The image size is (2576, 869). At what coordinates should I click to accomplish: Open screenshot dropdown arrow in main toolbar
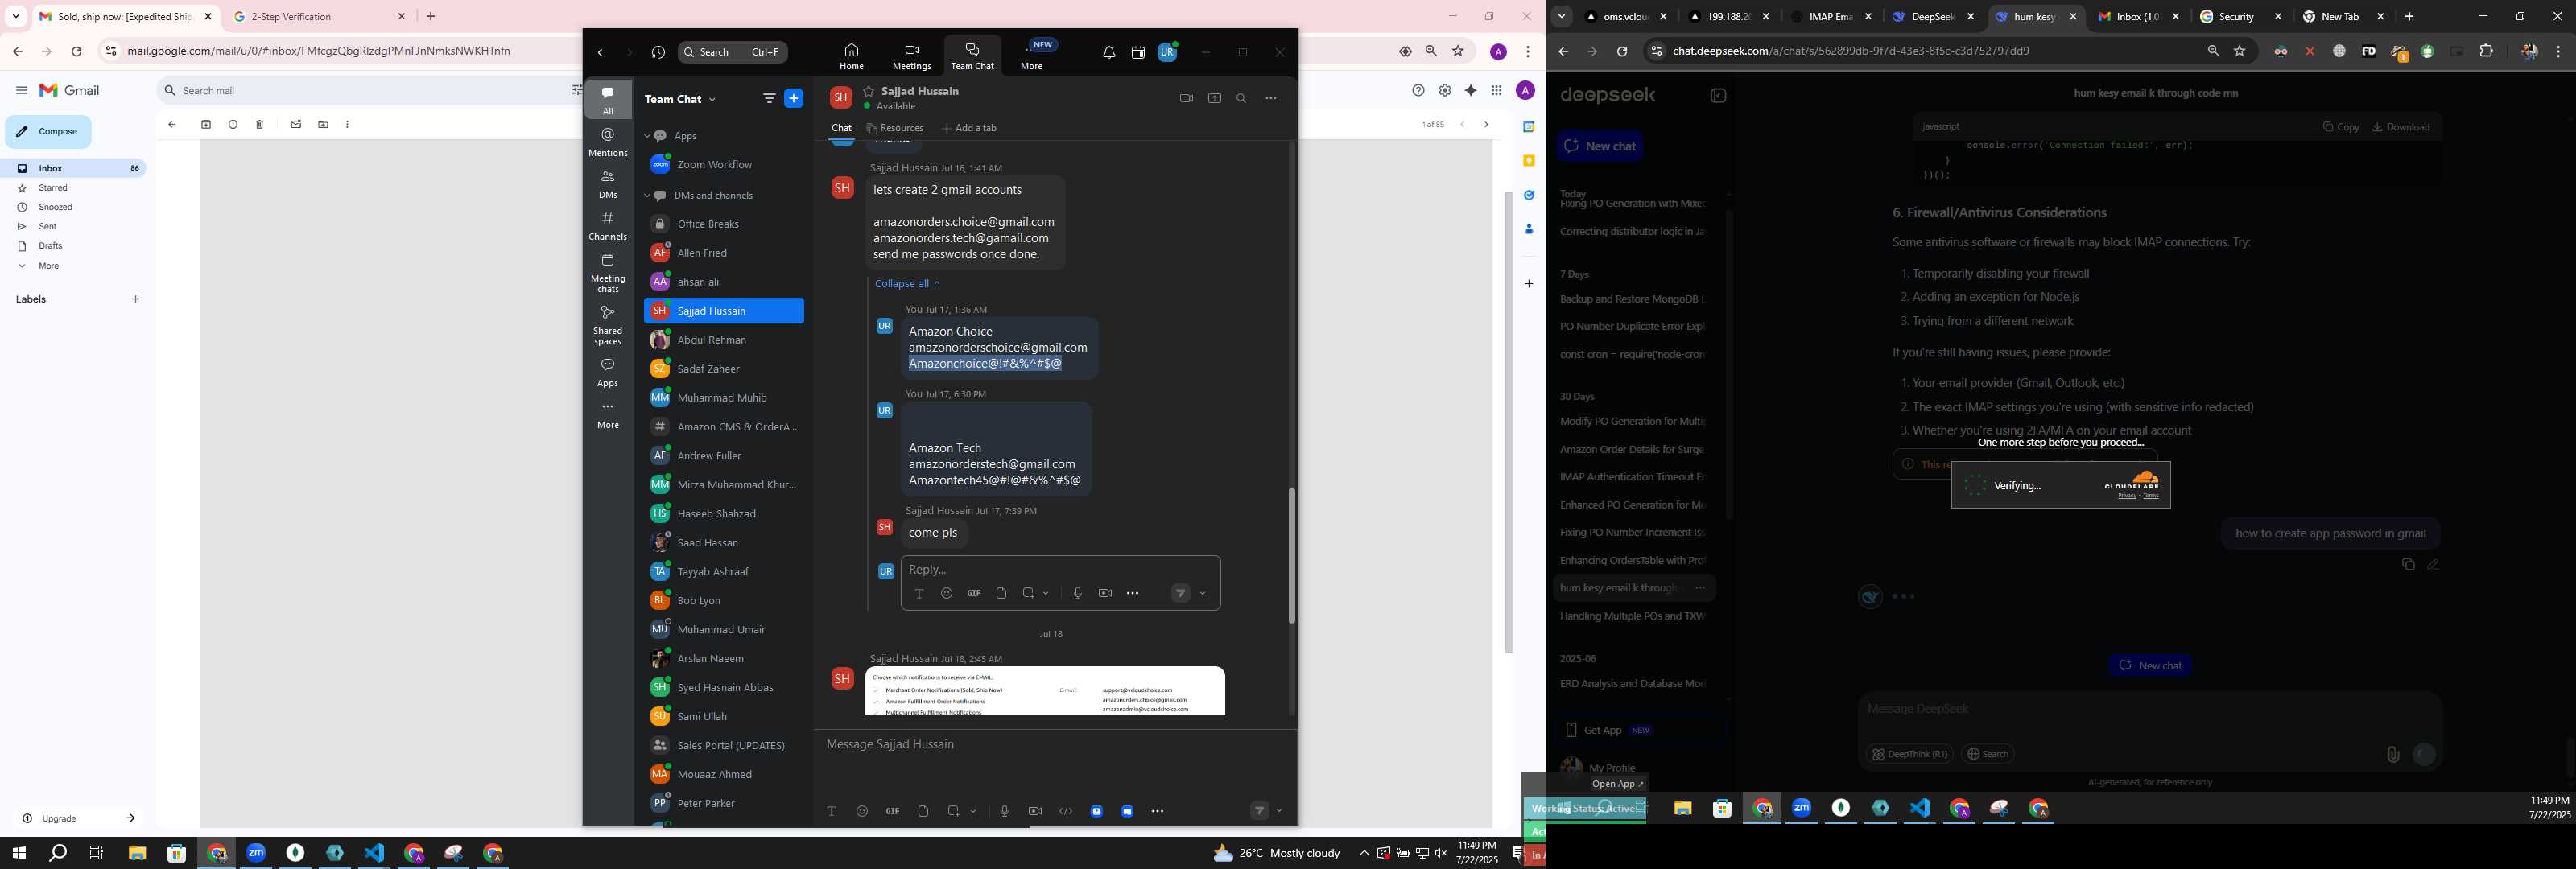973,811
